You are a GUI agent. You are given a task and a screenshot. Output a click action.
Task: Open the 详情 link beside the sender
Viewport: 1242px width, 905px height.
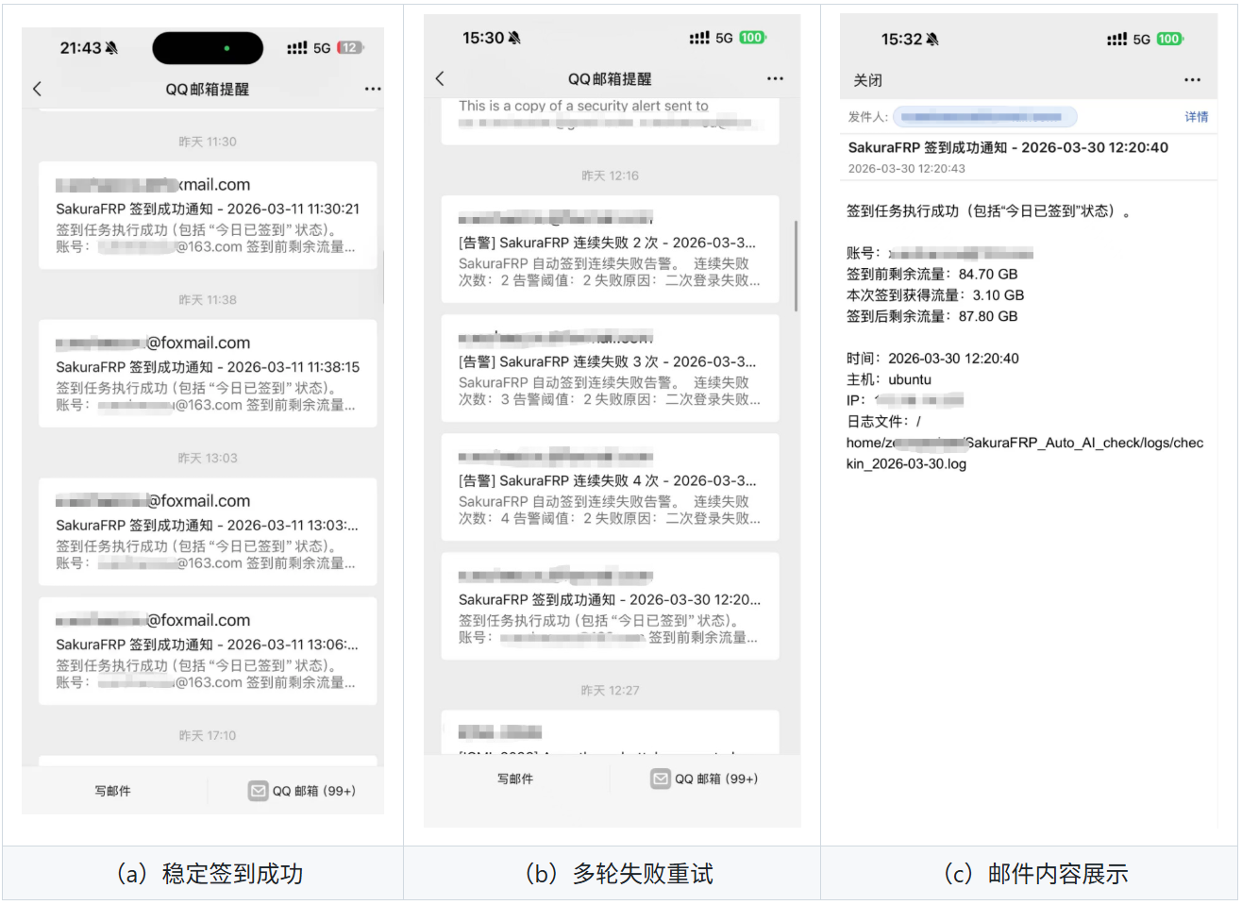click(1197, 117)
